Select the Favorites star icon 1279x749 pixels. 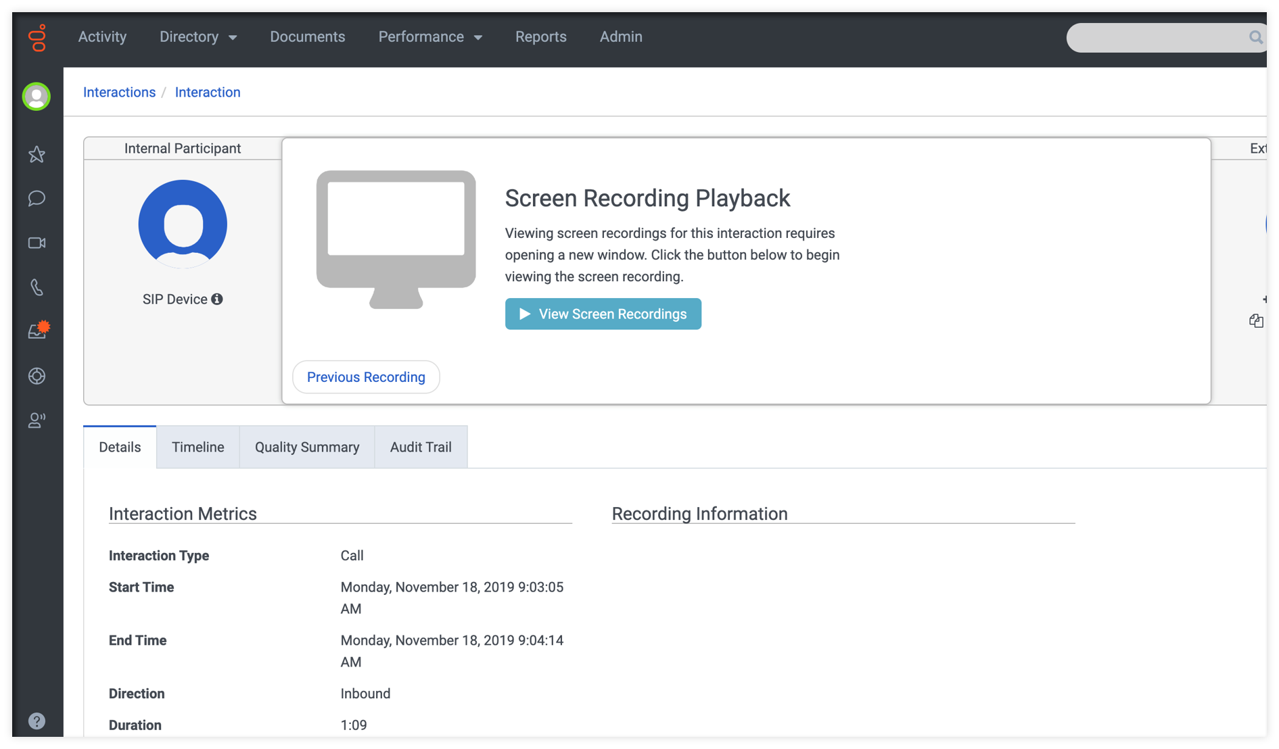coord(37,154)
